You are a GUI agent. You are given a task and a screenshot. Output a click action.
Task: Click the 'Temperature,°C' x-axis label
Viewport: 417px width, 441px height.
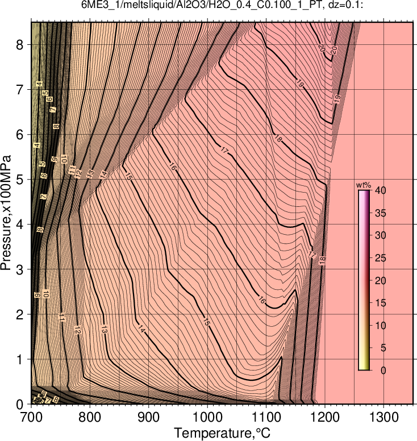coord(222,433)
